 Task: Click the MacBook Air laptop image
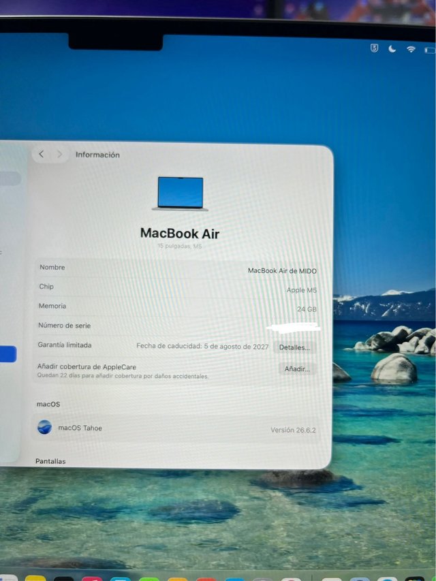[180, 194]
